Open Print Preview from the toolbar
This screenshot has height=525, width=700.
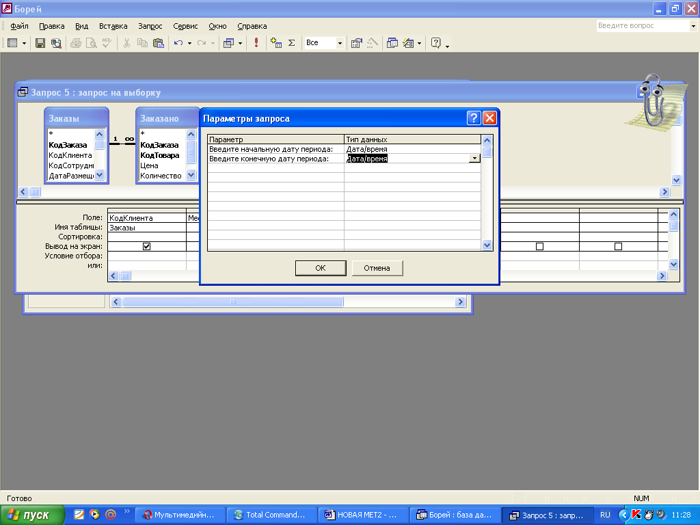click(92, 43)
